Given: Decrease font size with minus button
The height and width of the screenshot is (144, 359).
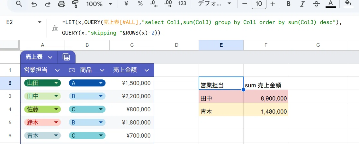Looking at the screenshot, I should tap(245, 4).
